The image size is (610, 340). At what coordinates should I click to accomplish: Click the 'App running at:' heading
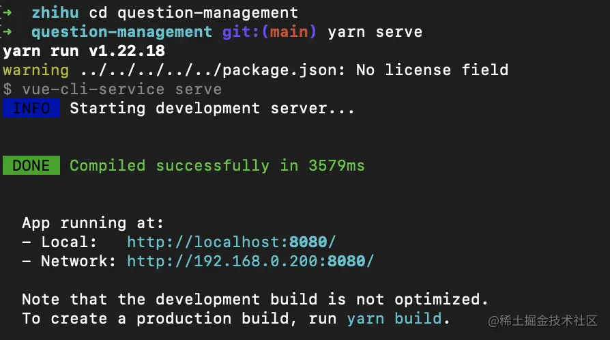click(x=93, y=223)
